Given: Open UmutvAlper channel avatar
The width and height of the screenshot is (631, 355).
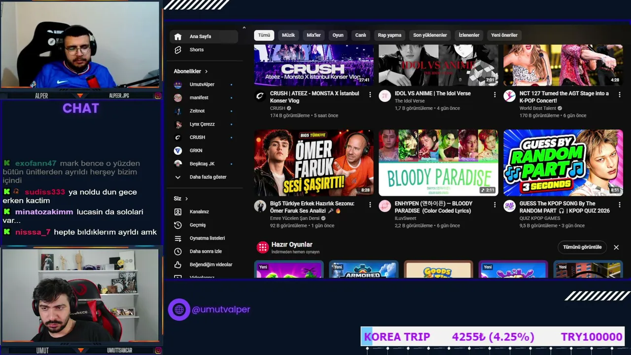Looking at the screenshot, I should (x=178, y=84).
